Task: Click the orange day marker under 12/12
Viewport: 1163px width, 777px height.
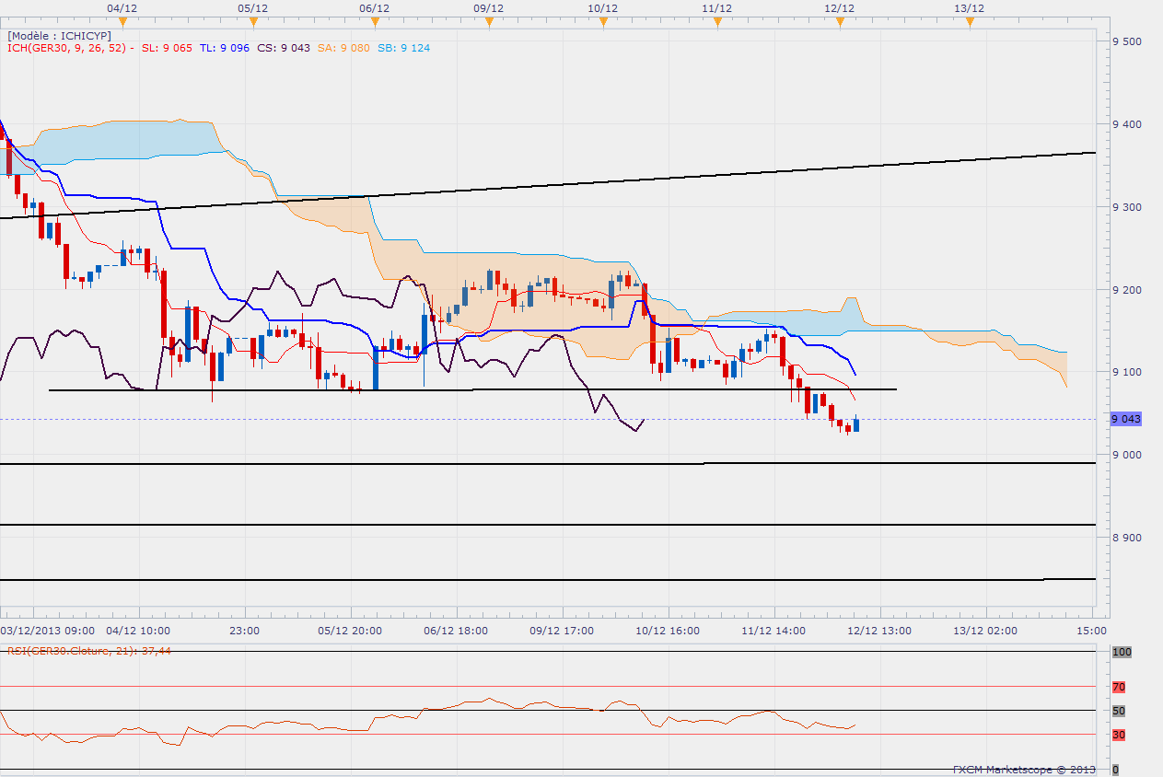Action: [x=840, y=24]
